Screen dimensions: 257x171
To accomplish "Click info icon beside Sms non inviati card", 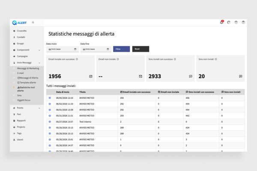I will click(x=216, y=59).
